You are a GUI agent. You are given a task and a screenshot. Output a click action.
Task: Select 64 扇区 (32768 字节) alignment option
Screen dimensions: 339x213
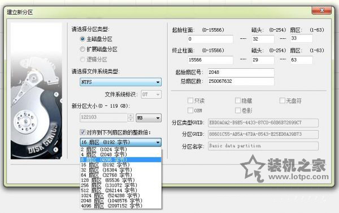(x=121, y=175)
